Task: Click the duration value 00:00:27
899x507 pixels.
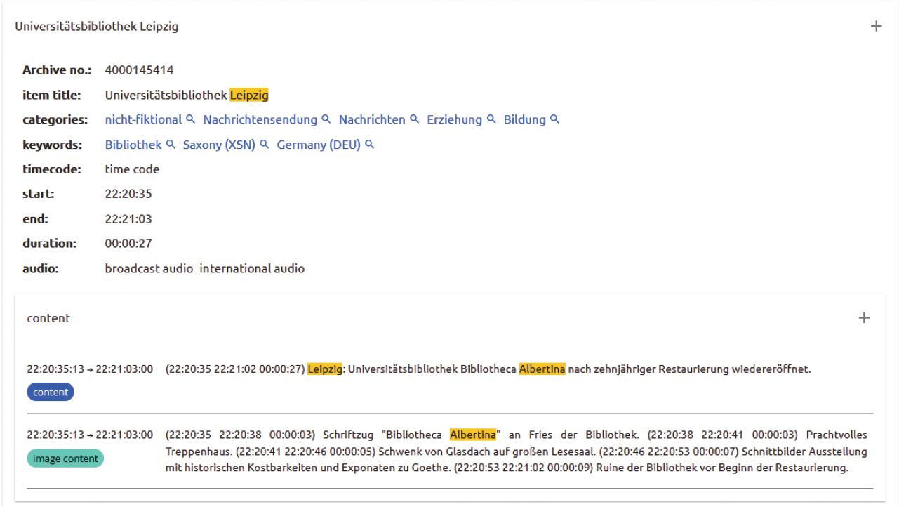Action: click(x=128, y=244)
